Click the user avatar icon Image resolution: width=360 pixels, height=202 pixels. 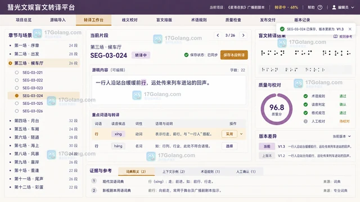(x=334, y=7)
